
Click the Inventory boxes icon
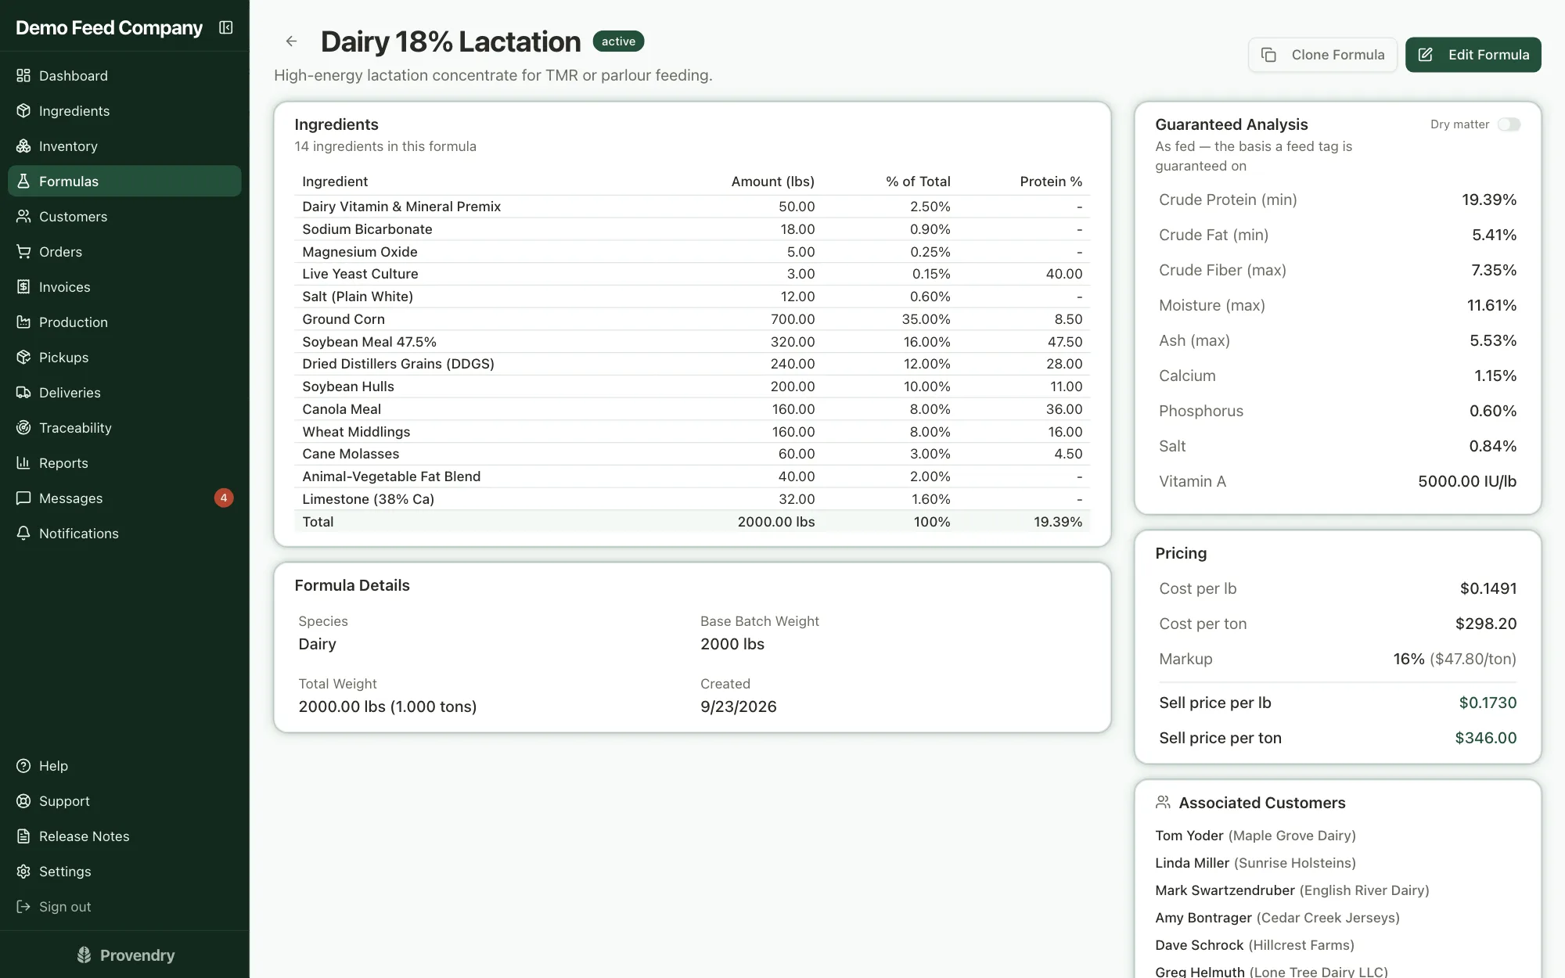coord(23,146)
